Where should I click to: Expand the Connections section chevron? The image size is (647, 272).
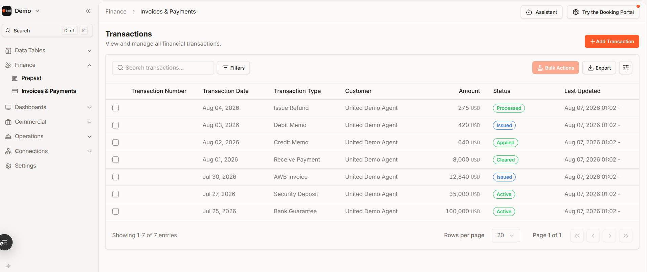[x=90, y=151]
